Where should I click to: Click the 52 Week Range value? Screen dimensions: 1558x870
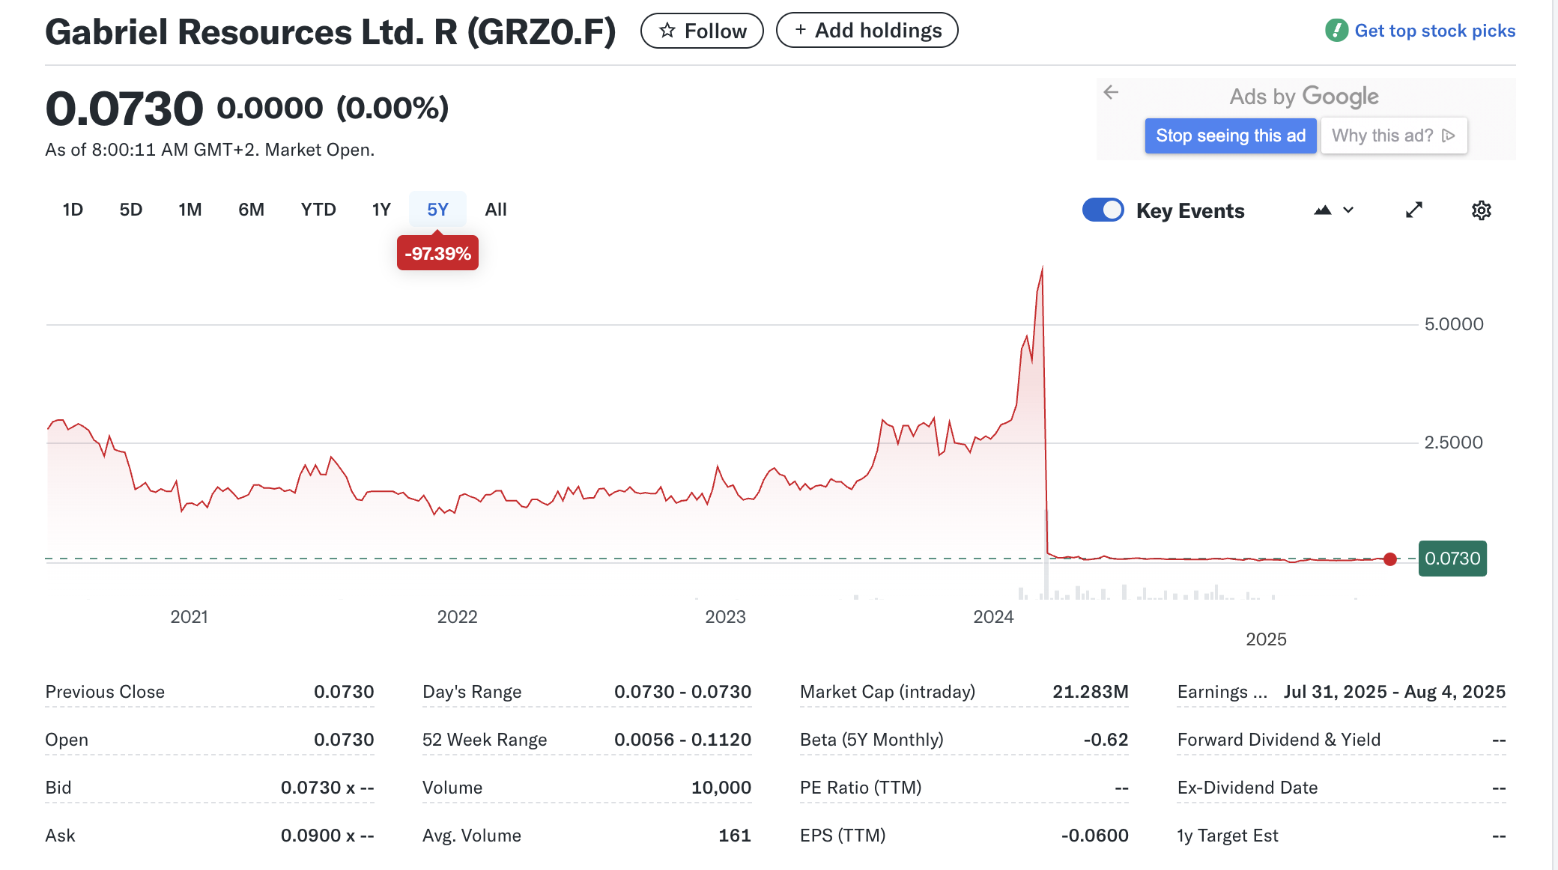pyautogui.click(x=682, y=740)
